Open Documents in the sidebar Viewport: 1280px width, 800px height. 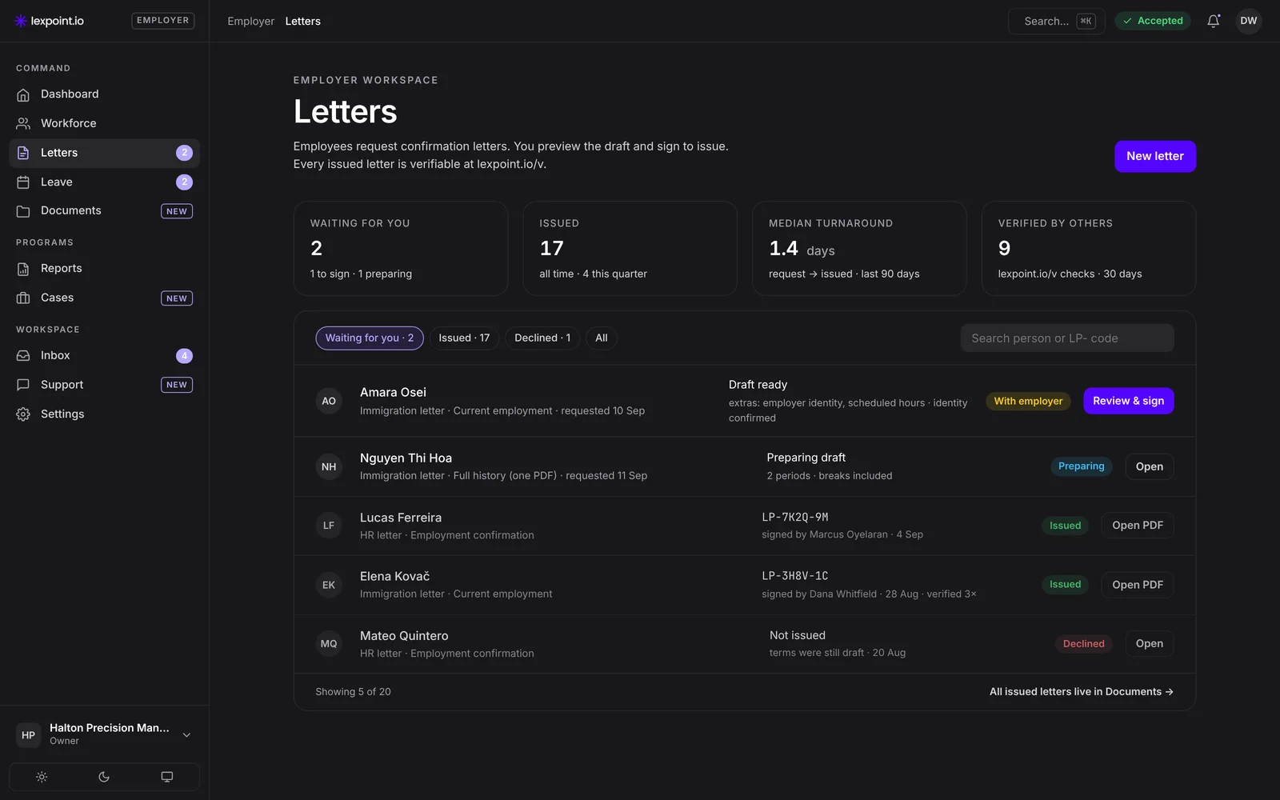(104, 211)
